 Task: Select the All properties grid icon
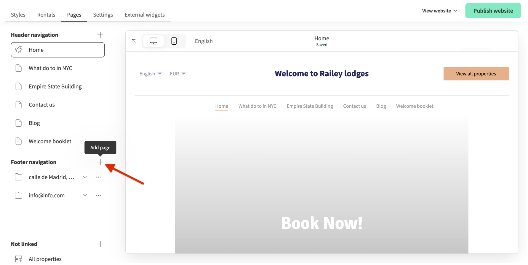click(x=18, y=259)
